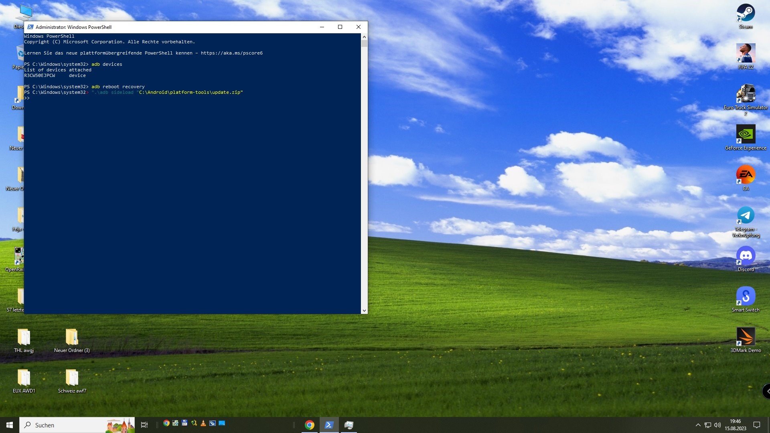This screenshot has height=433, width=770.
Task: Show hidden system tray icons
Action: [698, 425]
